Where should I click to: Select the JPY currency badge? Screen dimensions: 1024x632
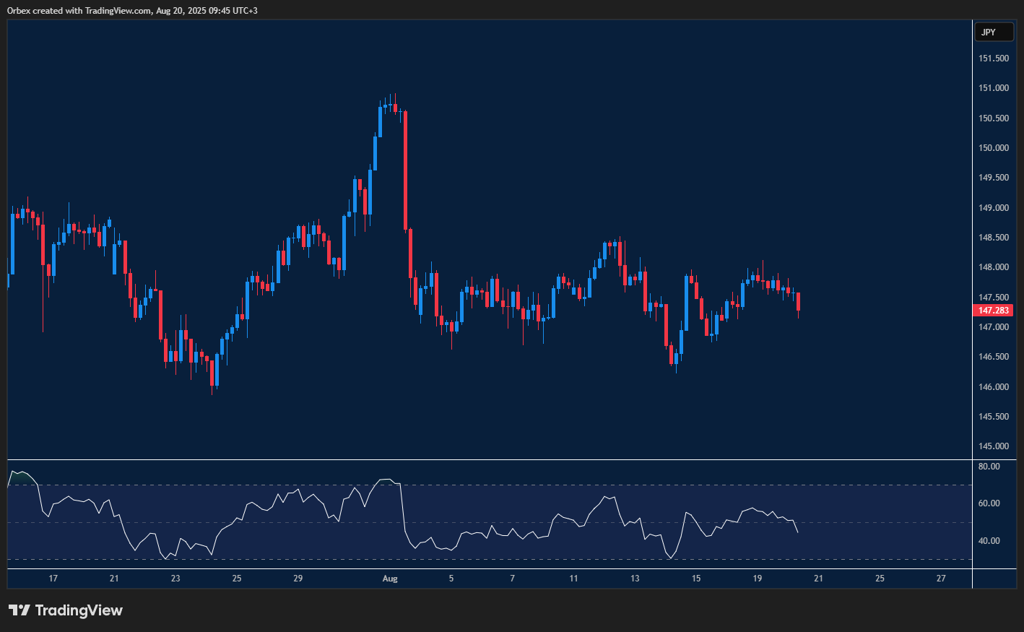(994, 31)
